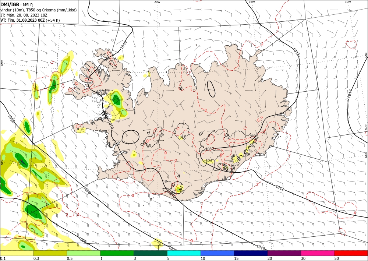Image resolution: width=368 pixels, height=261 pixels.
Task: Select the olive 0.3–0.5 legend swatch
Action: tap(50, 253)
